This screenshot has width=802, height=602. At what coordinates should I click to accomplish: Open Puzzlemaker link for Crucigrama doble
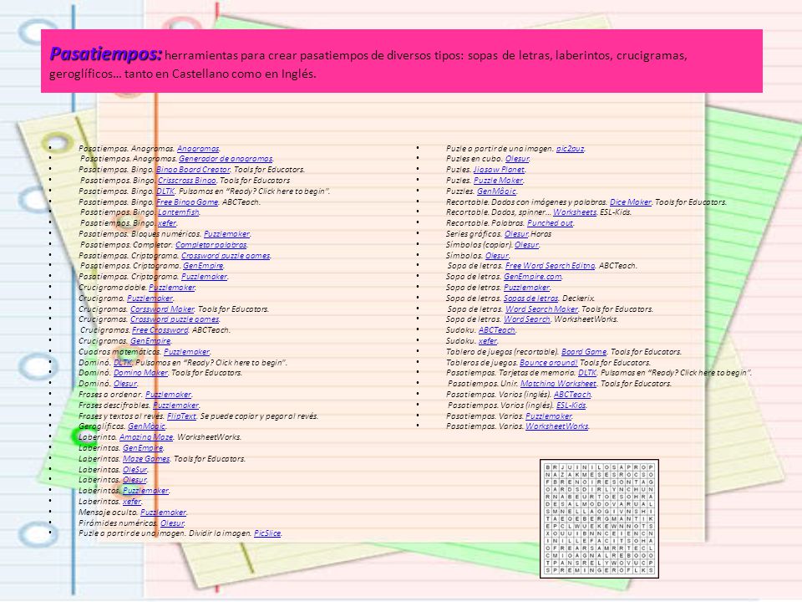click(172, 287)
